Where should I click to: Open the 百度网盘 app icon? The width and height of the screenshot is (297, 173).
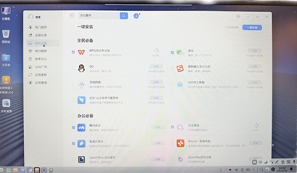82,84
